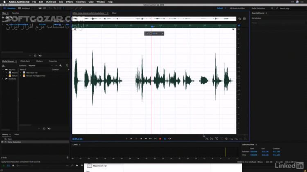Click the Stop transport button
307x172 pixels.
(x=126, y=139)
